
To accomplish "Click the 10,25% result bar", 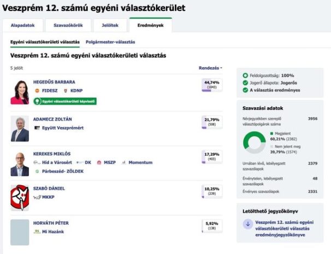I will click(x=212, y=192).
